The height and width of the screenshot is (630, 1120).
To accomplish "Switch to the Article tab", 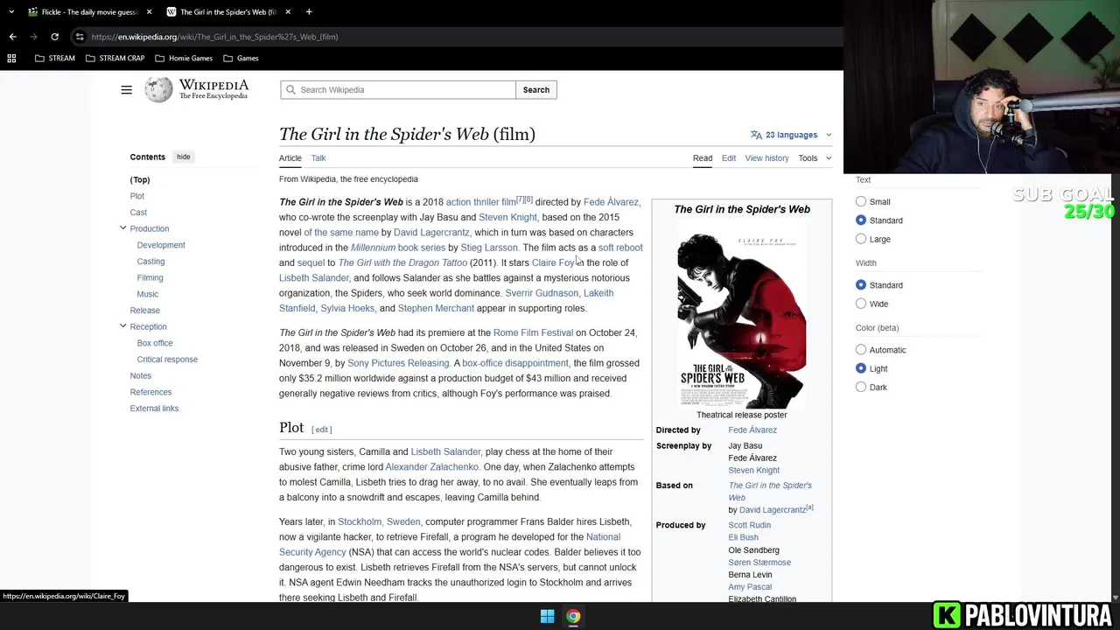I will 290,158.
